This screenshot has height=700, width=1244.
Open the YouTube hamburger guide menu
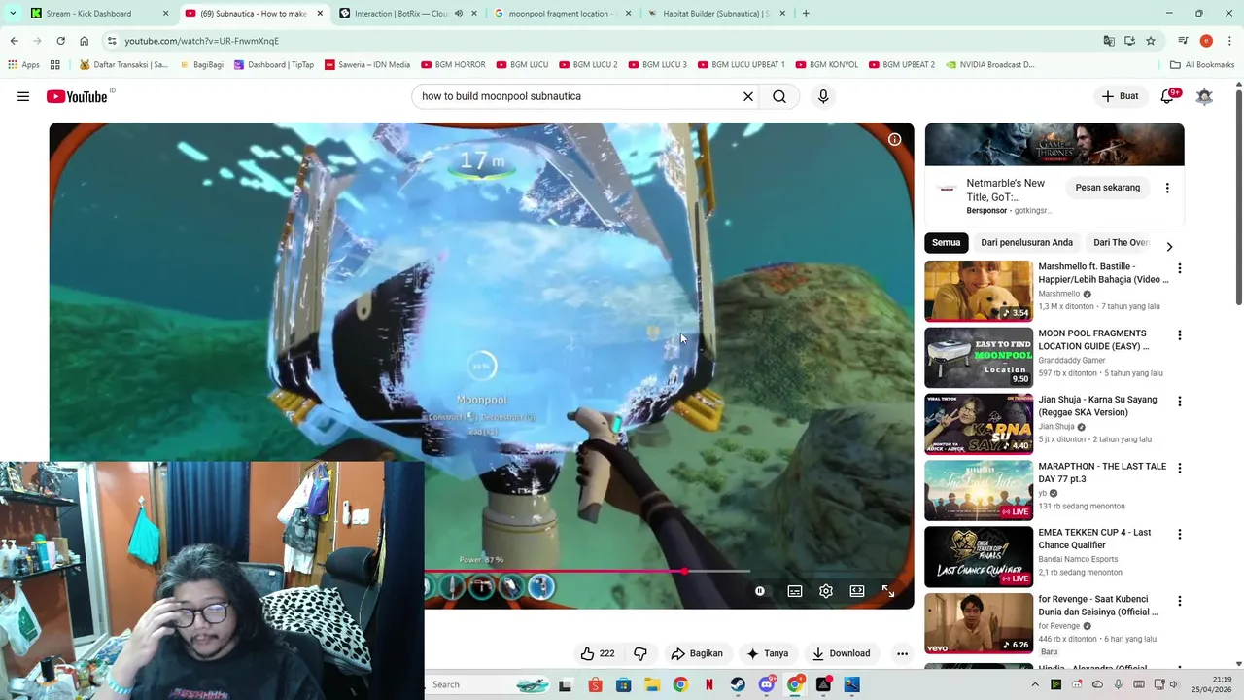pos(23,96)
